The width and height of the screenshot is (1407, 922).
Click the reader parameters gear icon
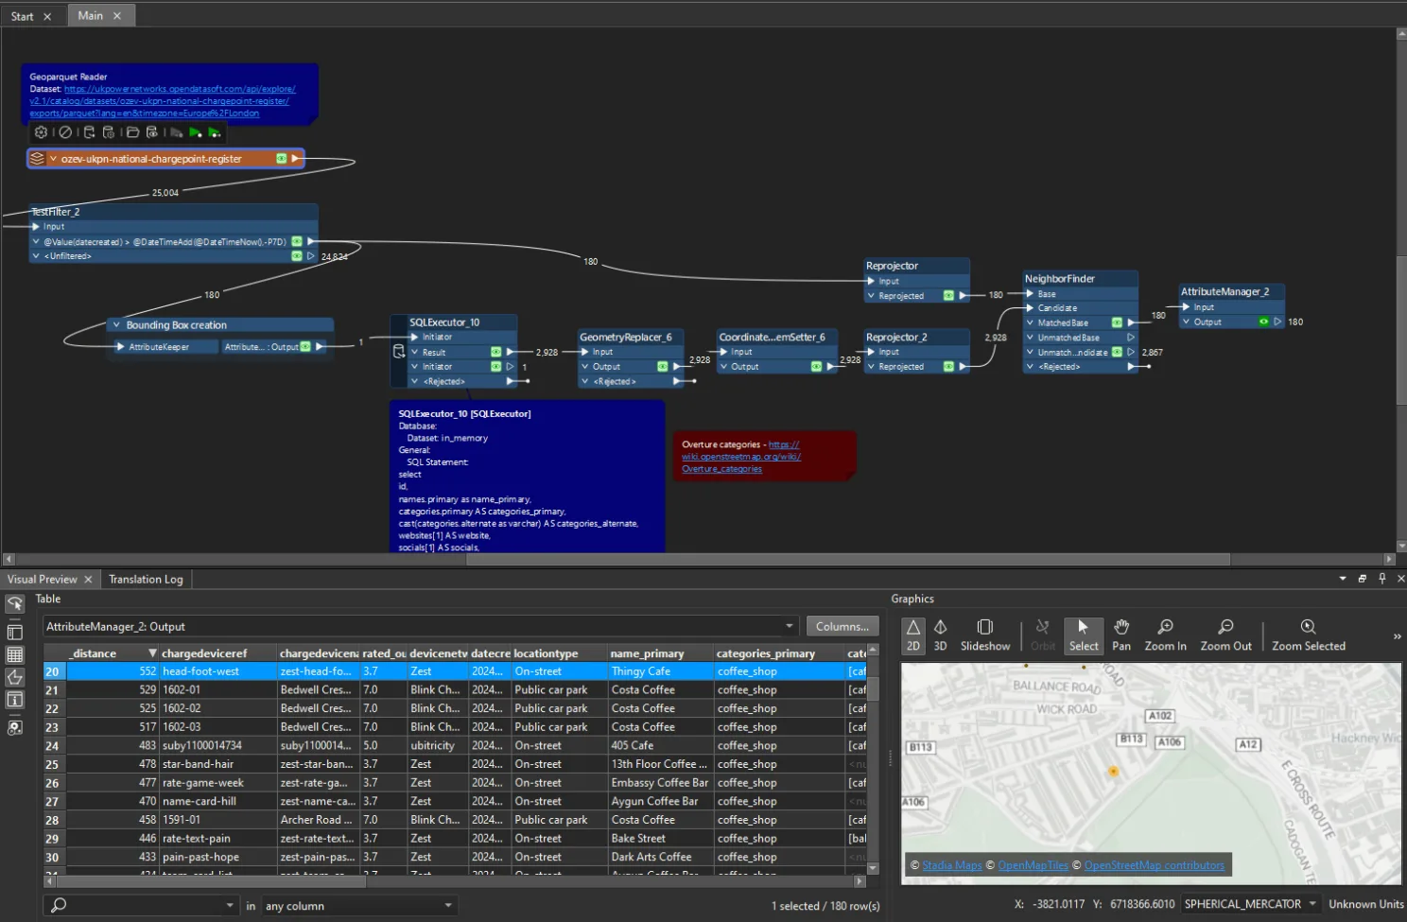41,132
